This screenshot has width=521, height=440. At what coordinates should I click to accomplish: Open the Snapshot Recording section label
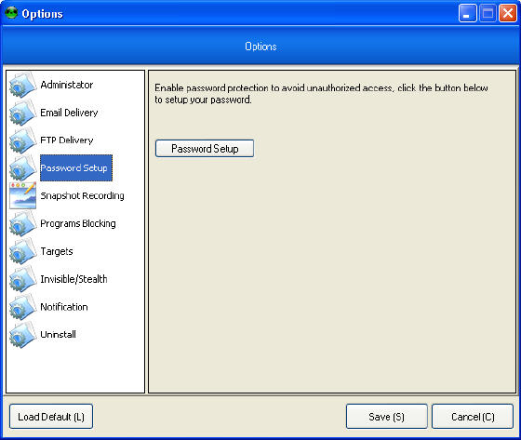[83, 195]
